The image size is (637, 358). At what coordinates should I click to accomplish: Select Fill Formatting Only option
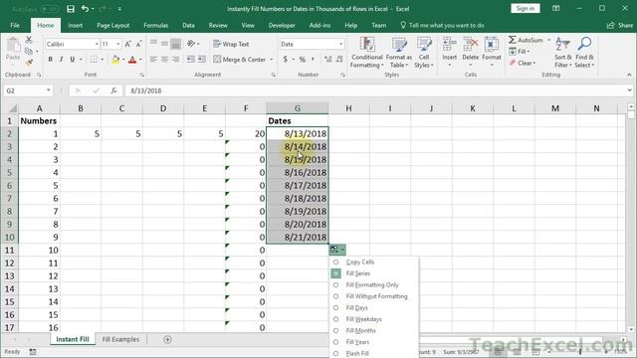pyautogui.click(x=373, y=284)
